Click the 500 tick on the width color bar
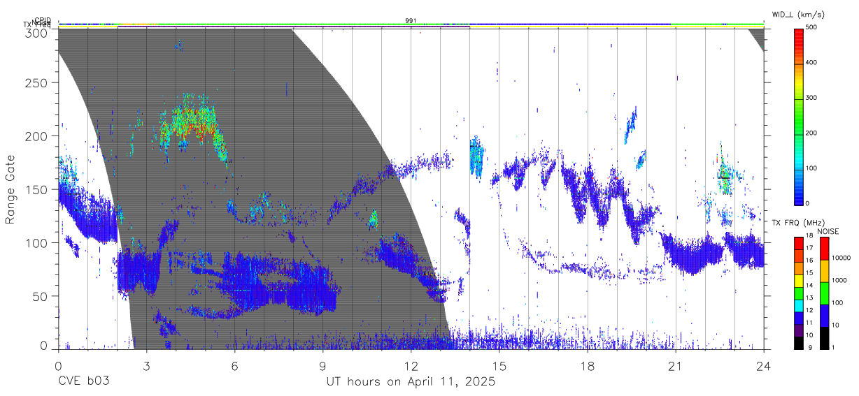Viewport: 859px width, 396px height. [x=811, y=28]
